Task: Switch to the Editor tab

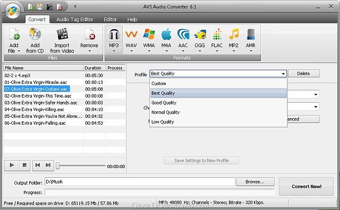Action: coord(110,20)
